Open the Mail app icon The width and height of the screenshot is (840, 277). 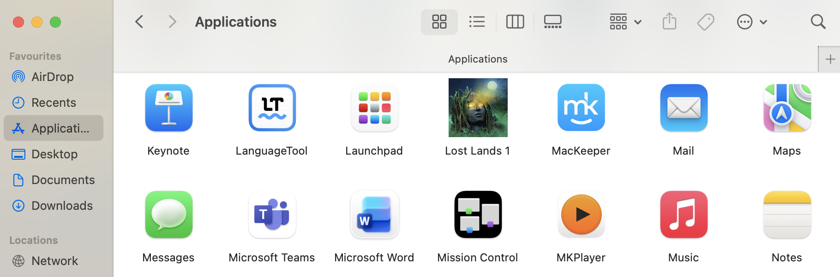tap(684, 108)
